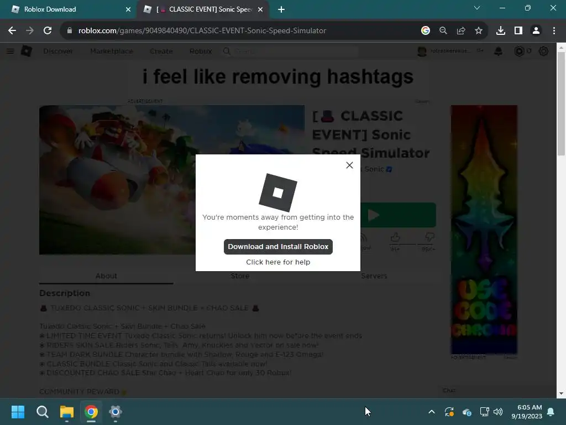This screenshot has height=425, width=566.
Task: Open the user profile avatar
Action: tap(422, 51)
